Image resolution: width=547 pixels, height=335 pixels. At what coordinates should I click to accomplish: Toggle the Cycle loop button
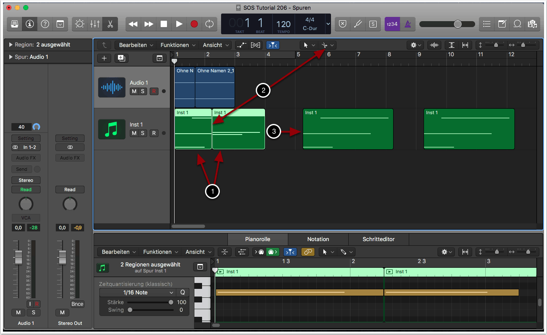click(209, 24)
